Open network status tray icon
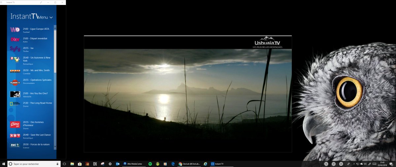396x167 pixels. [358, 164]
